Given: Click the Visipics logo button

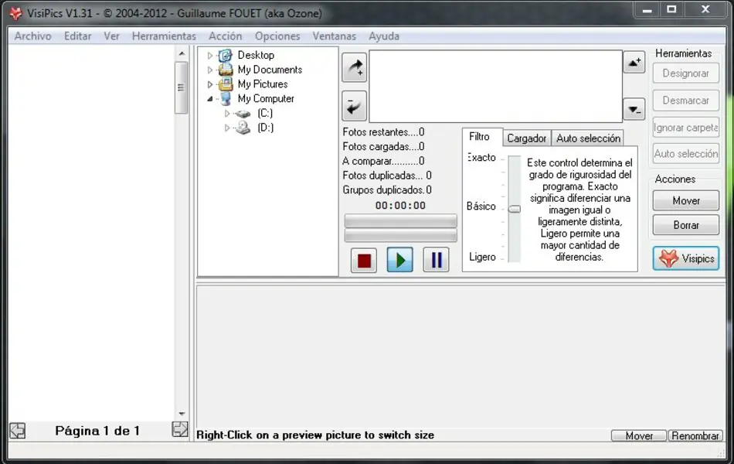Looking at the screenshot, I should [686, 258].
